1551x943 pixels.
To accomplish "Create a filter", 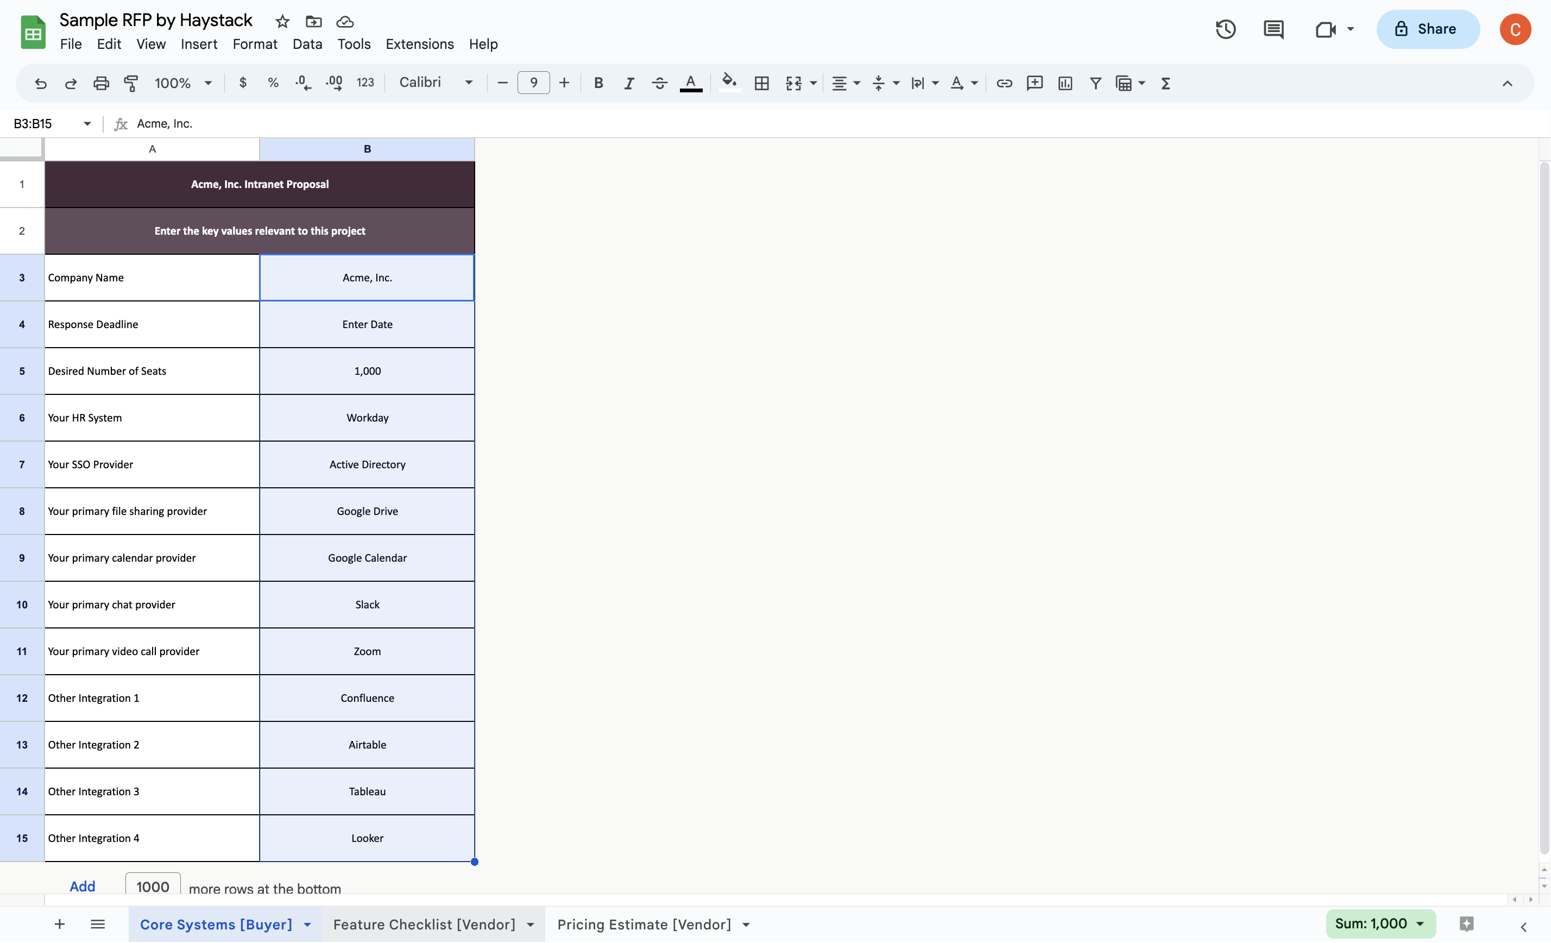I will pos(1095,83).
